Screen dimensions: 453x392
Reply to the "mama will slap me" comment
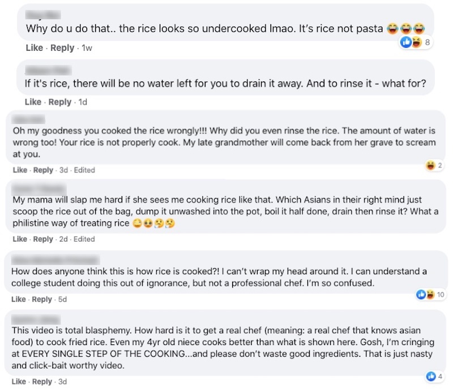[43, 239]
